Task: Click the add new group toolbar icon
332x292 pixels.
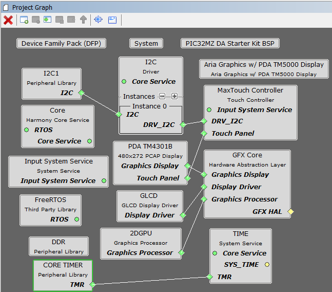Action: 24,20
